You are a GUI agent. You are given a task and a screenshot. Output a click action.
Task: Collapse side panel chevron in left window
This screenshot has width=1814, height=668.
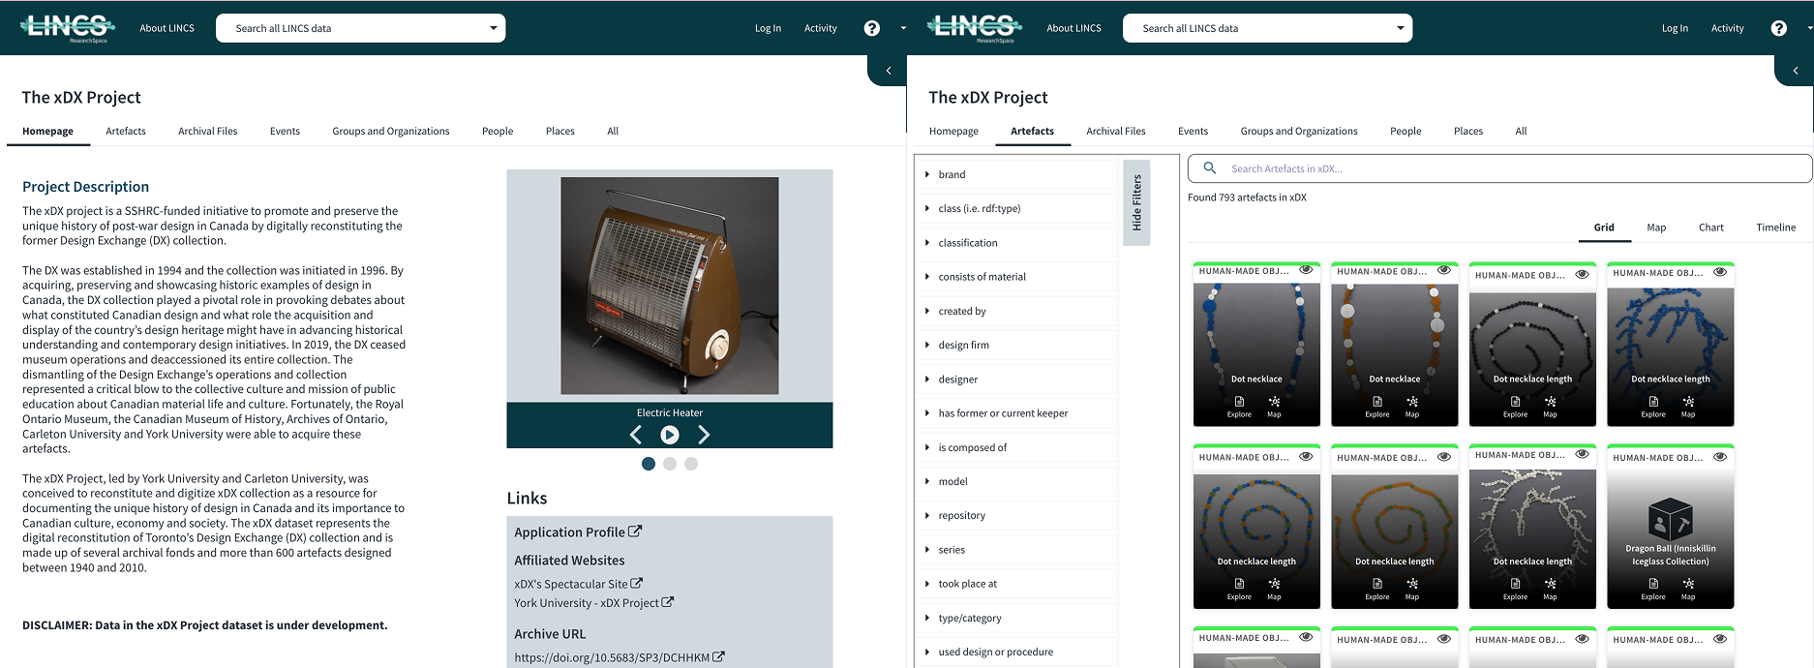(x=889, y=71)
